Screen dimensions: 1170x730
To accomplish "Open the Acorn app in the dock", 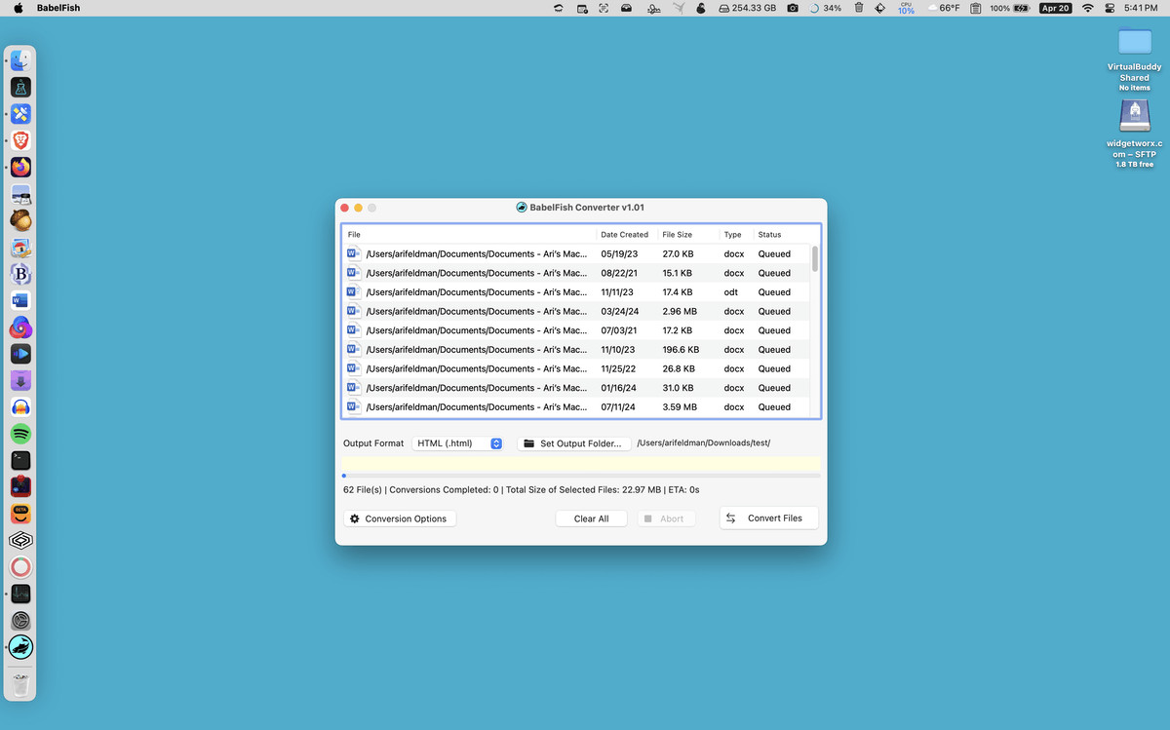I will (20, 220).
